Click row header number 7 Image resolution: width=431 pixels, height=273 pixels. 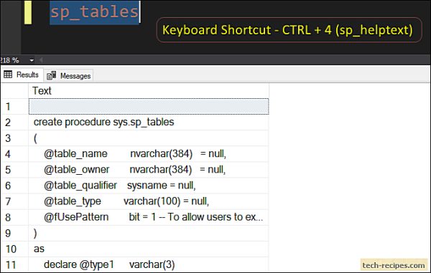(14, 202)
